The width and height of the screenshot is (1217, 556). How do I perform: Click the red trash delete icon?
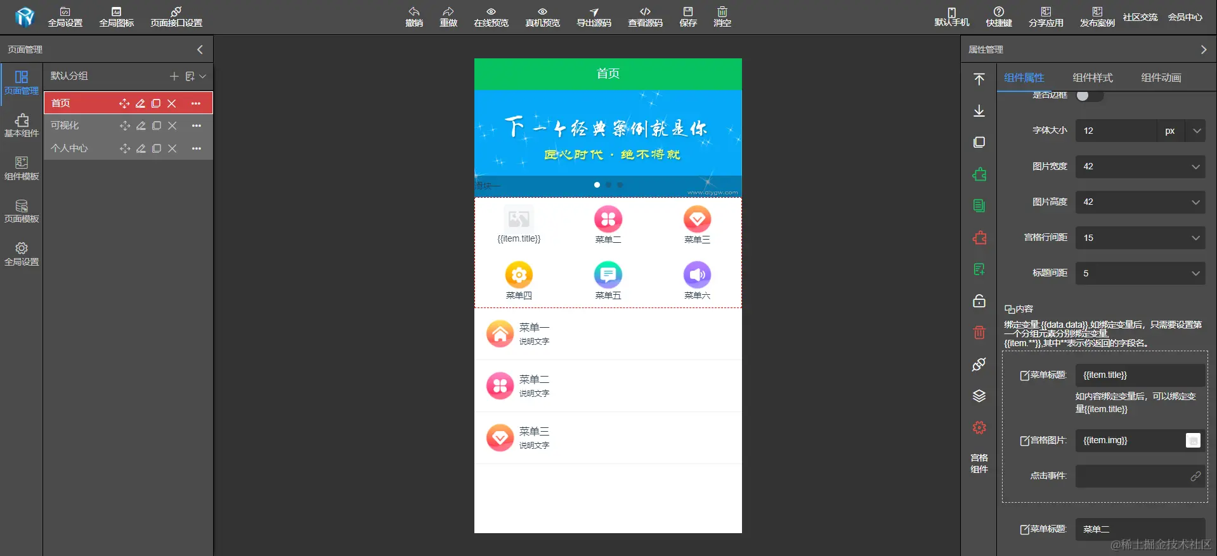(979, 332)
